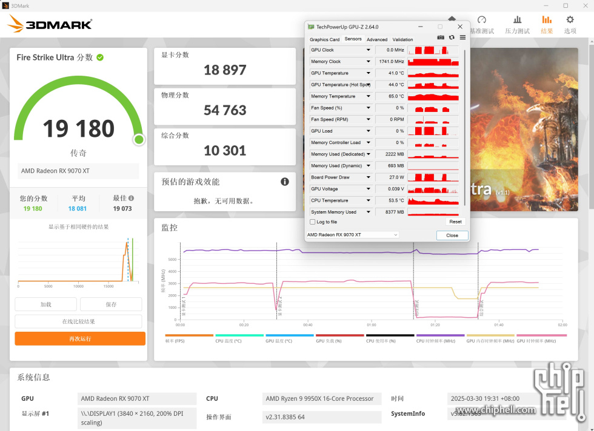Click the GPU-Z Close button

[452, 235]
